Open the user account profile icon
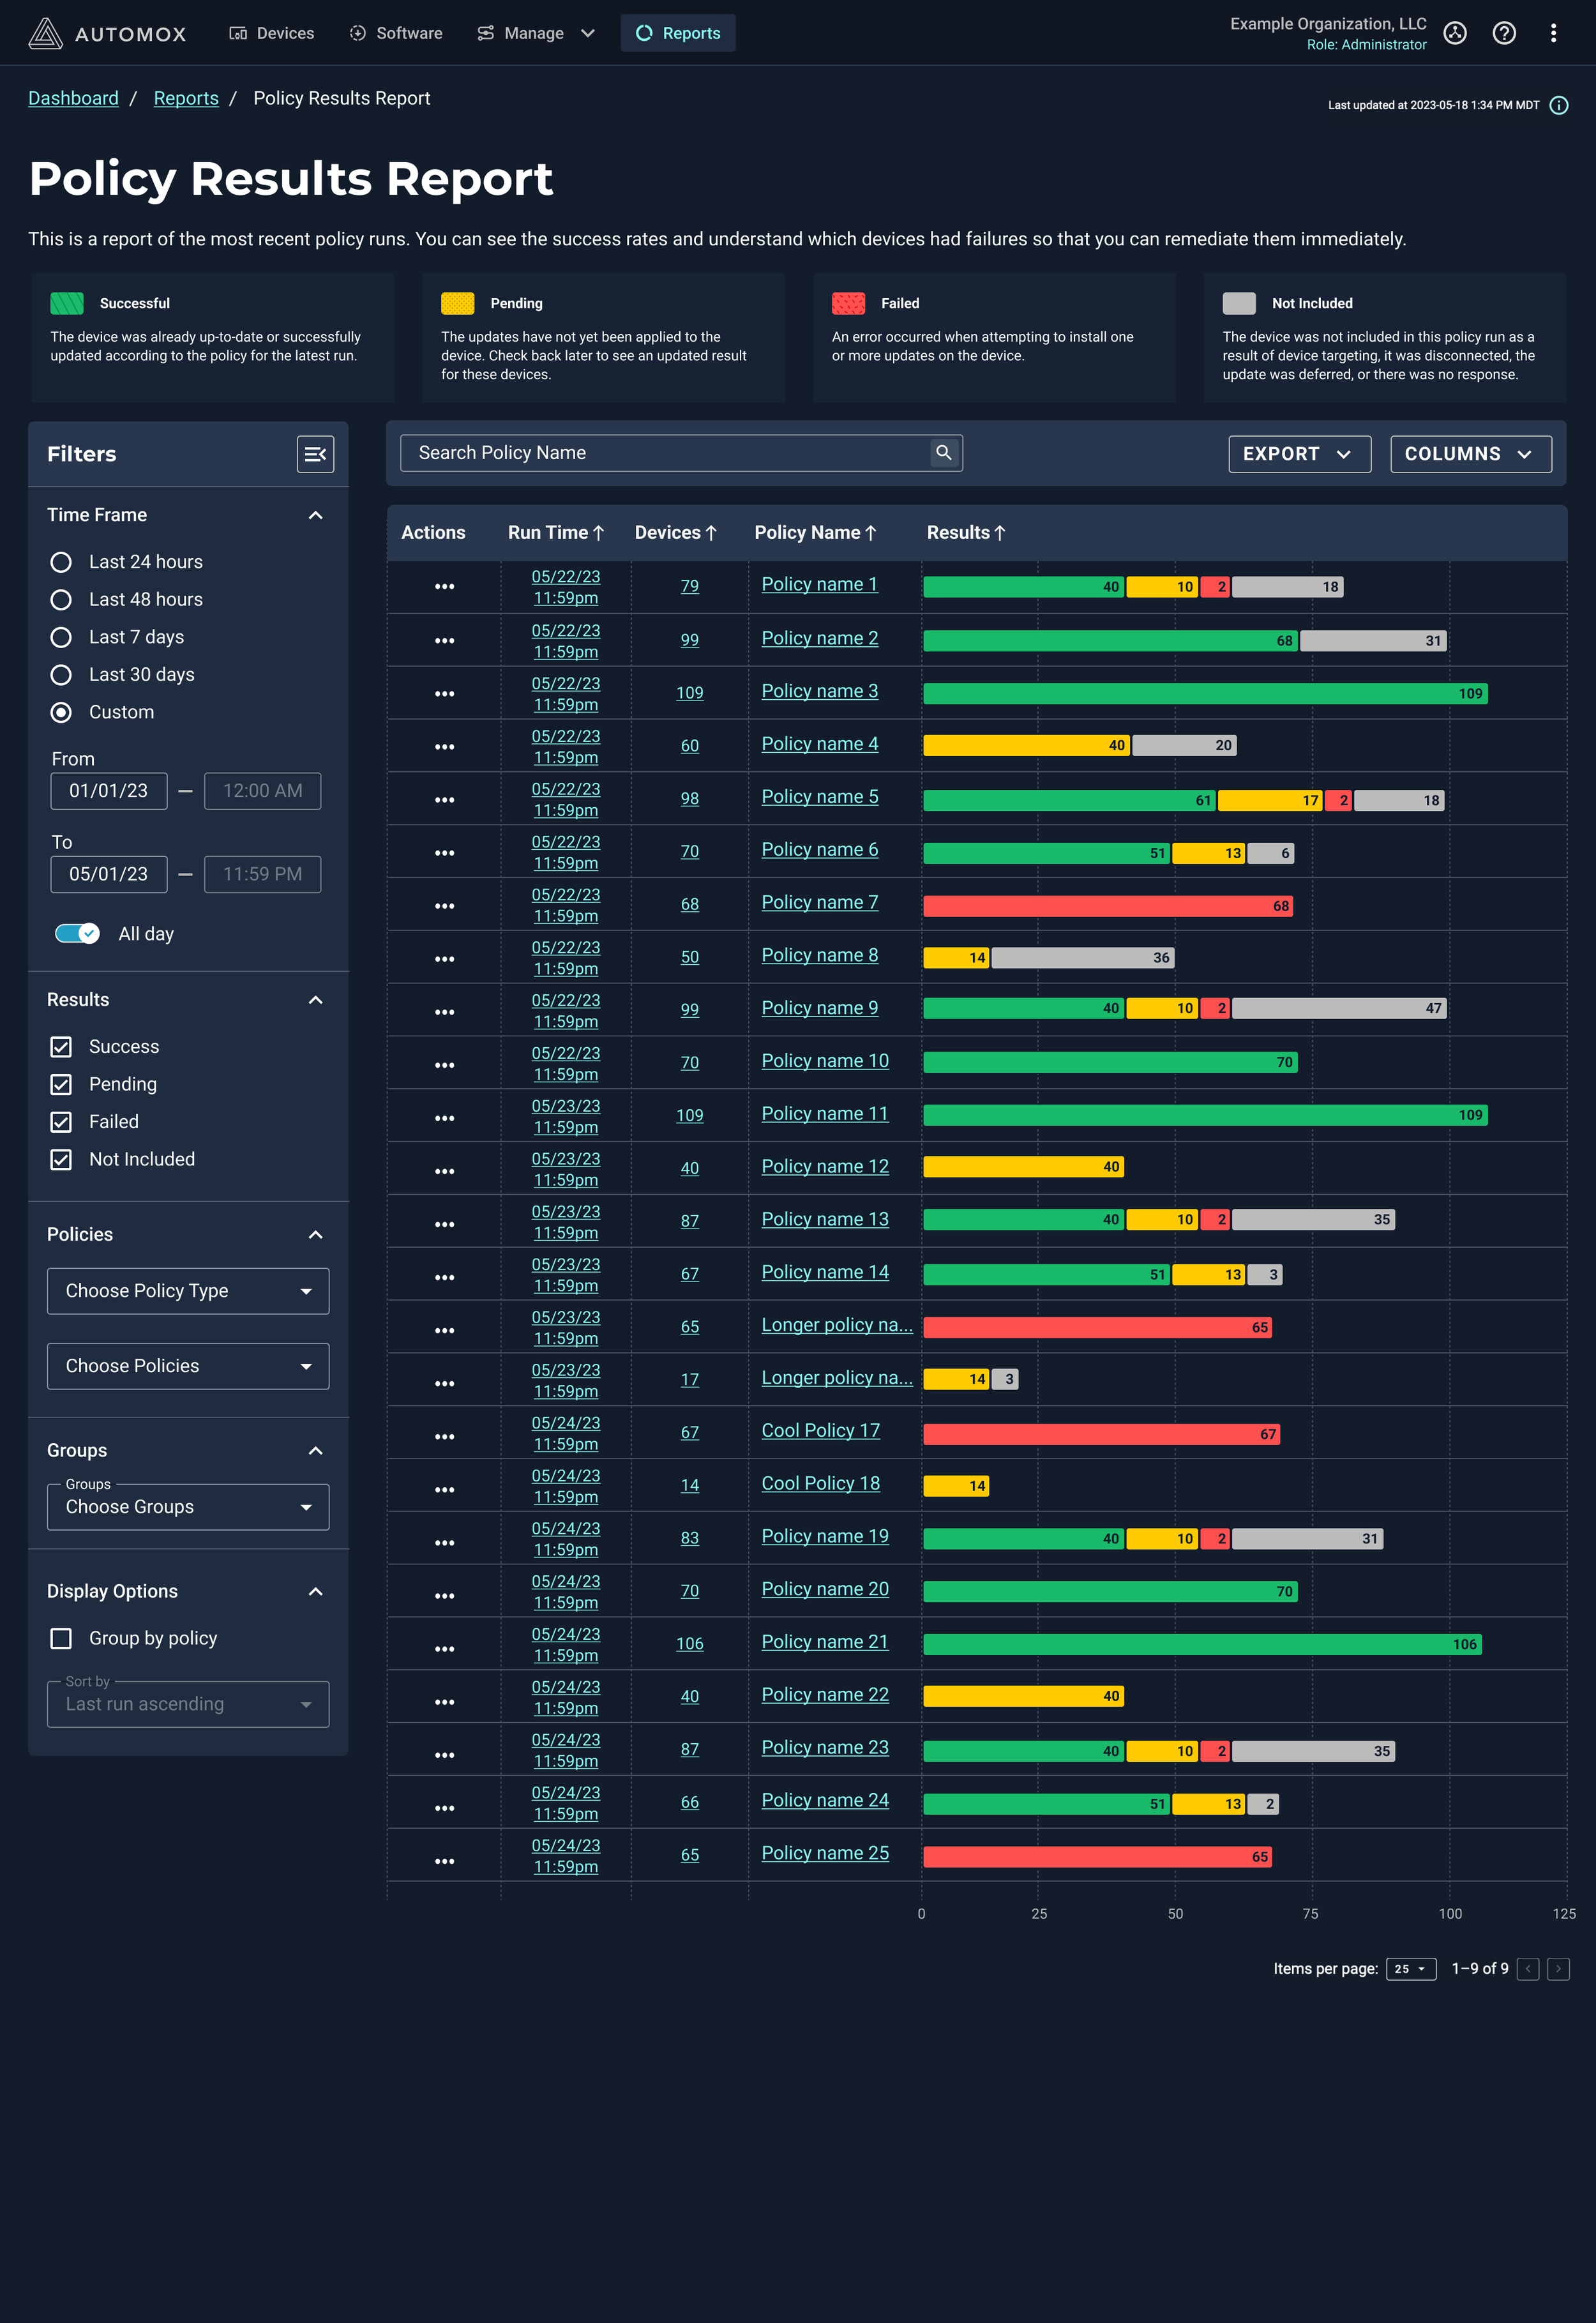This screenshot has height=2323, width=1596. click(x=1455, y=33)
